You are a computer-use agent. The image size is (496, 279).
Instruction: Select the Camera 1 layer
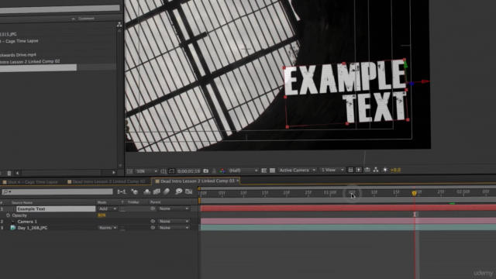pos(27,222)
